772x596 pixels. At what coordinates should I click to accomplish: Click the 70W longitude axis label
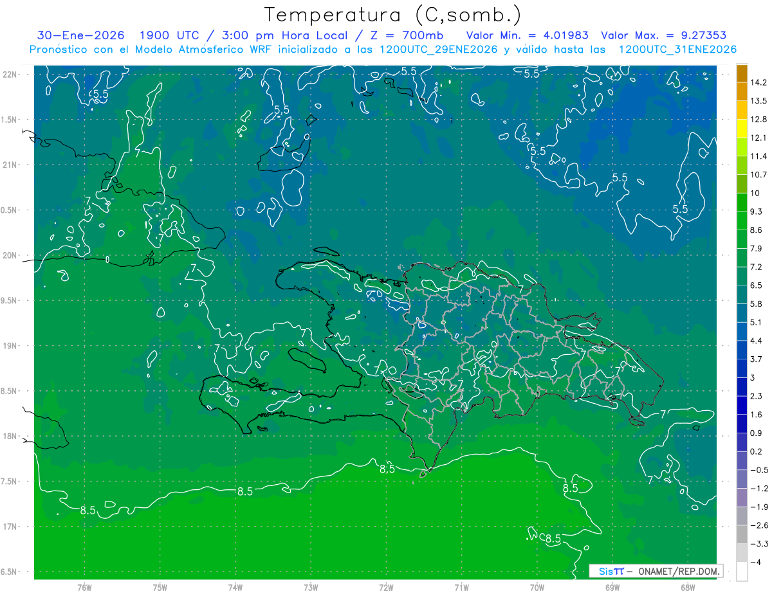coord(537,588)
